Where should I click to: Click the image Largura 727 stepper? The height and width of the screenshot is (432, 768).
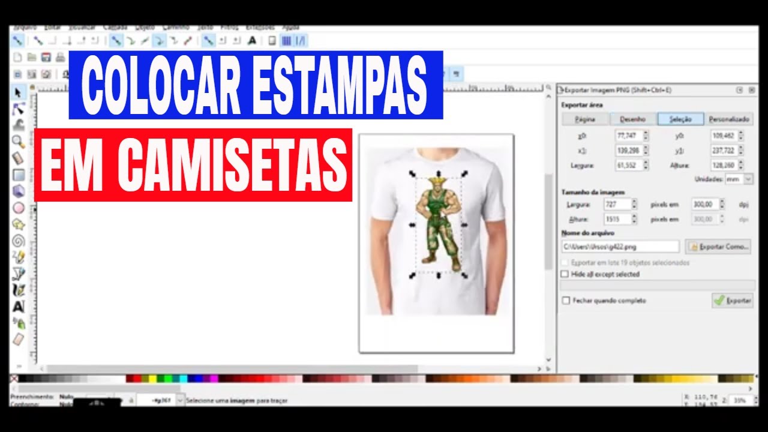(x=634, y=205)
